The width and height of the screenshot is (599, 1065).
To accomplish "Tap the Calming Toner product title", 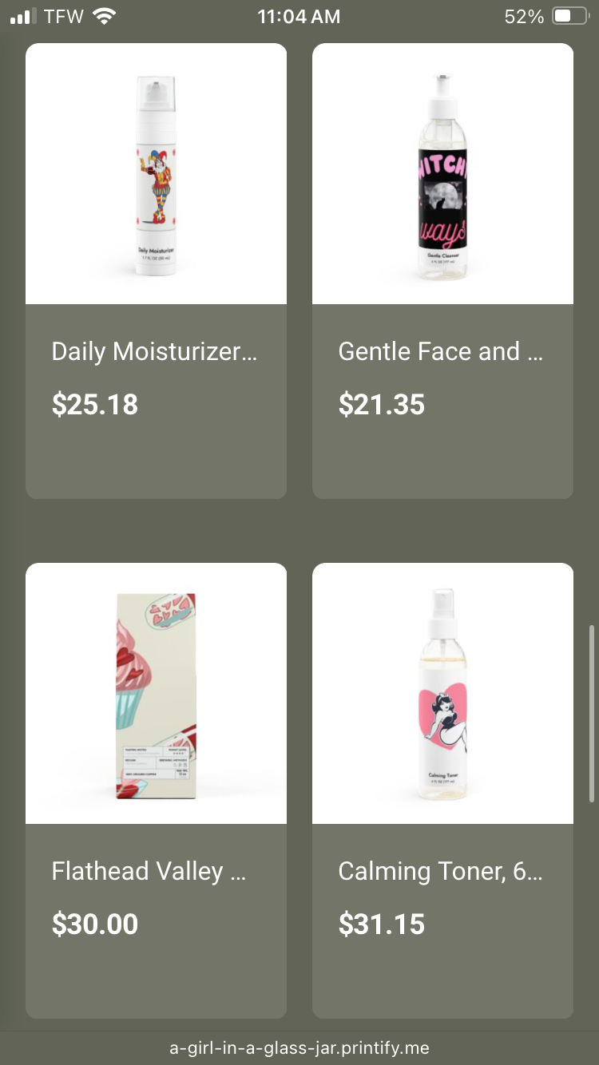I will coord(440,871).
